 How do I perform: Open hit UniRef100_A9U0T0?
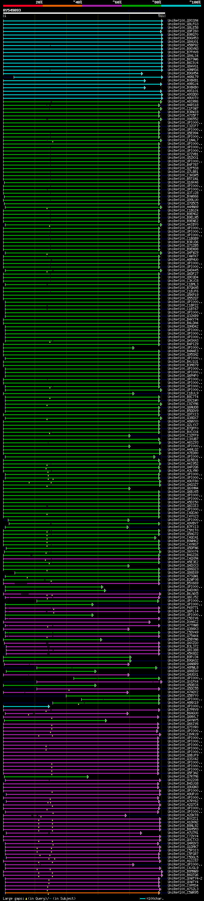point(183,98)
